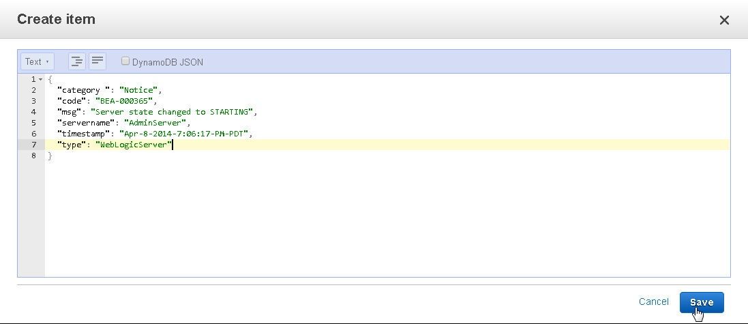Click the "Apr-8-2014-7:06:17-PM-PDT" value

[x=183, y=134]
